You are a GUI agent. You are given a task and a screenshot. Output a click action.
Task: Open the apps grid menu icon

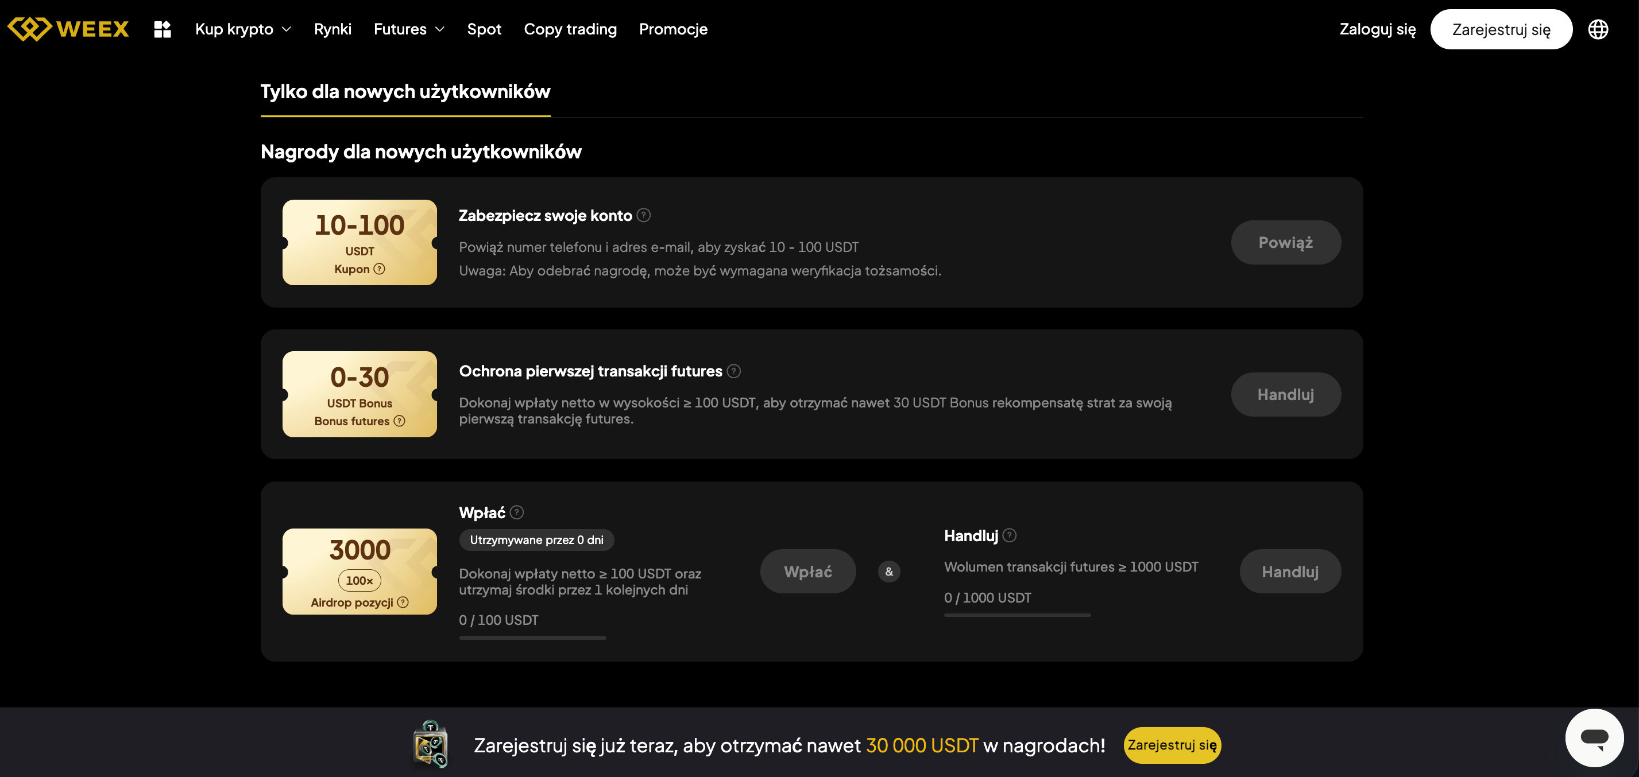coord(163,29)
